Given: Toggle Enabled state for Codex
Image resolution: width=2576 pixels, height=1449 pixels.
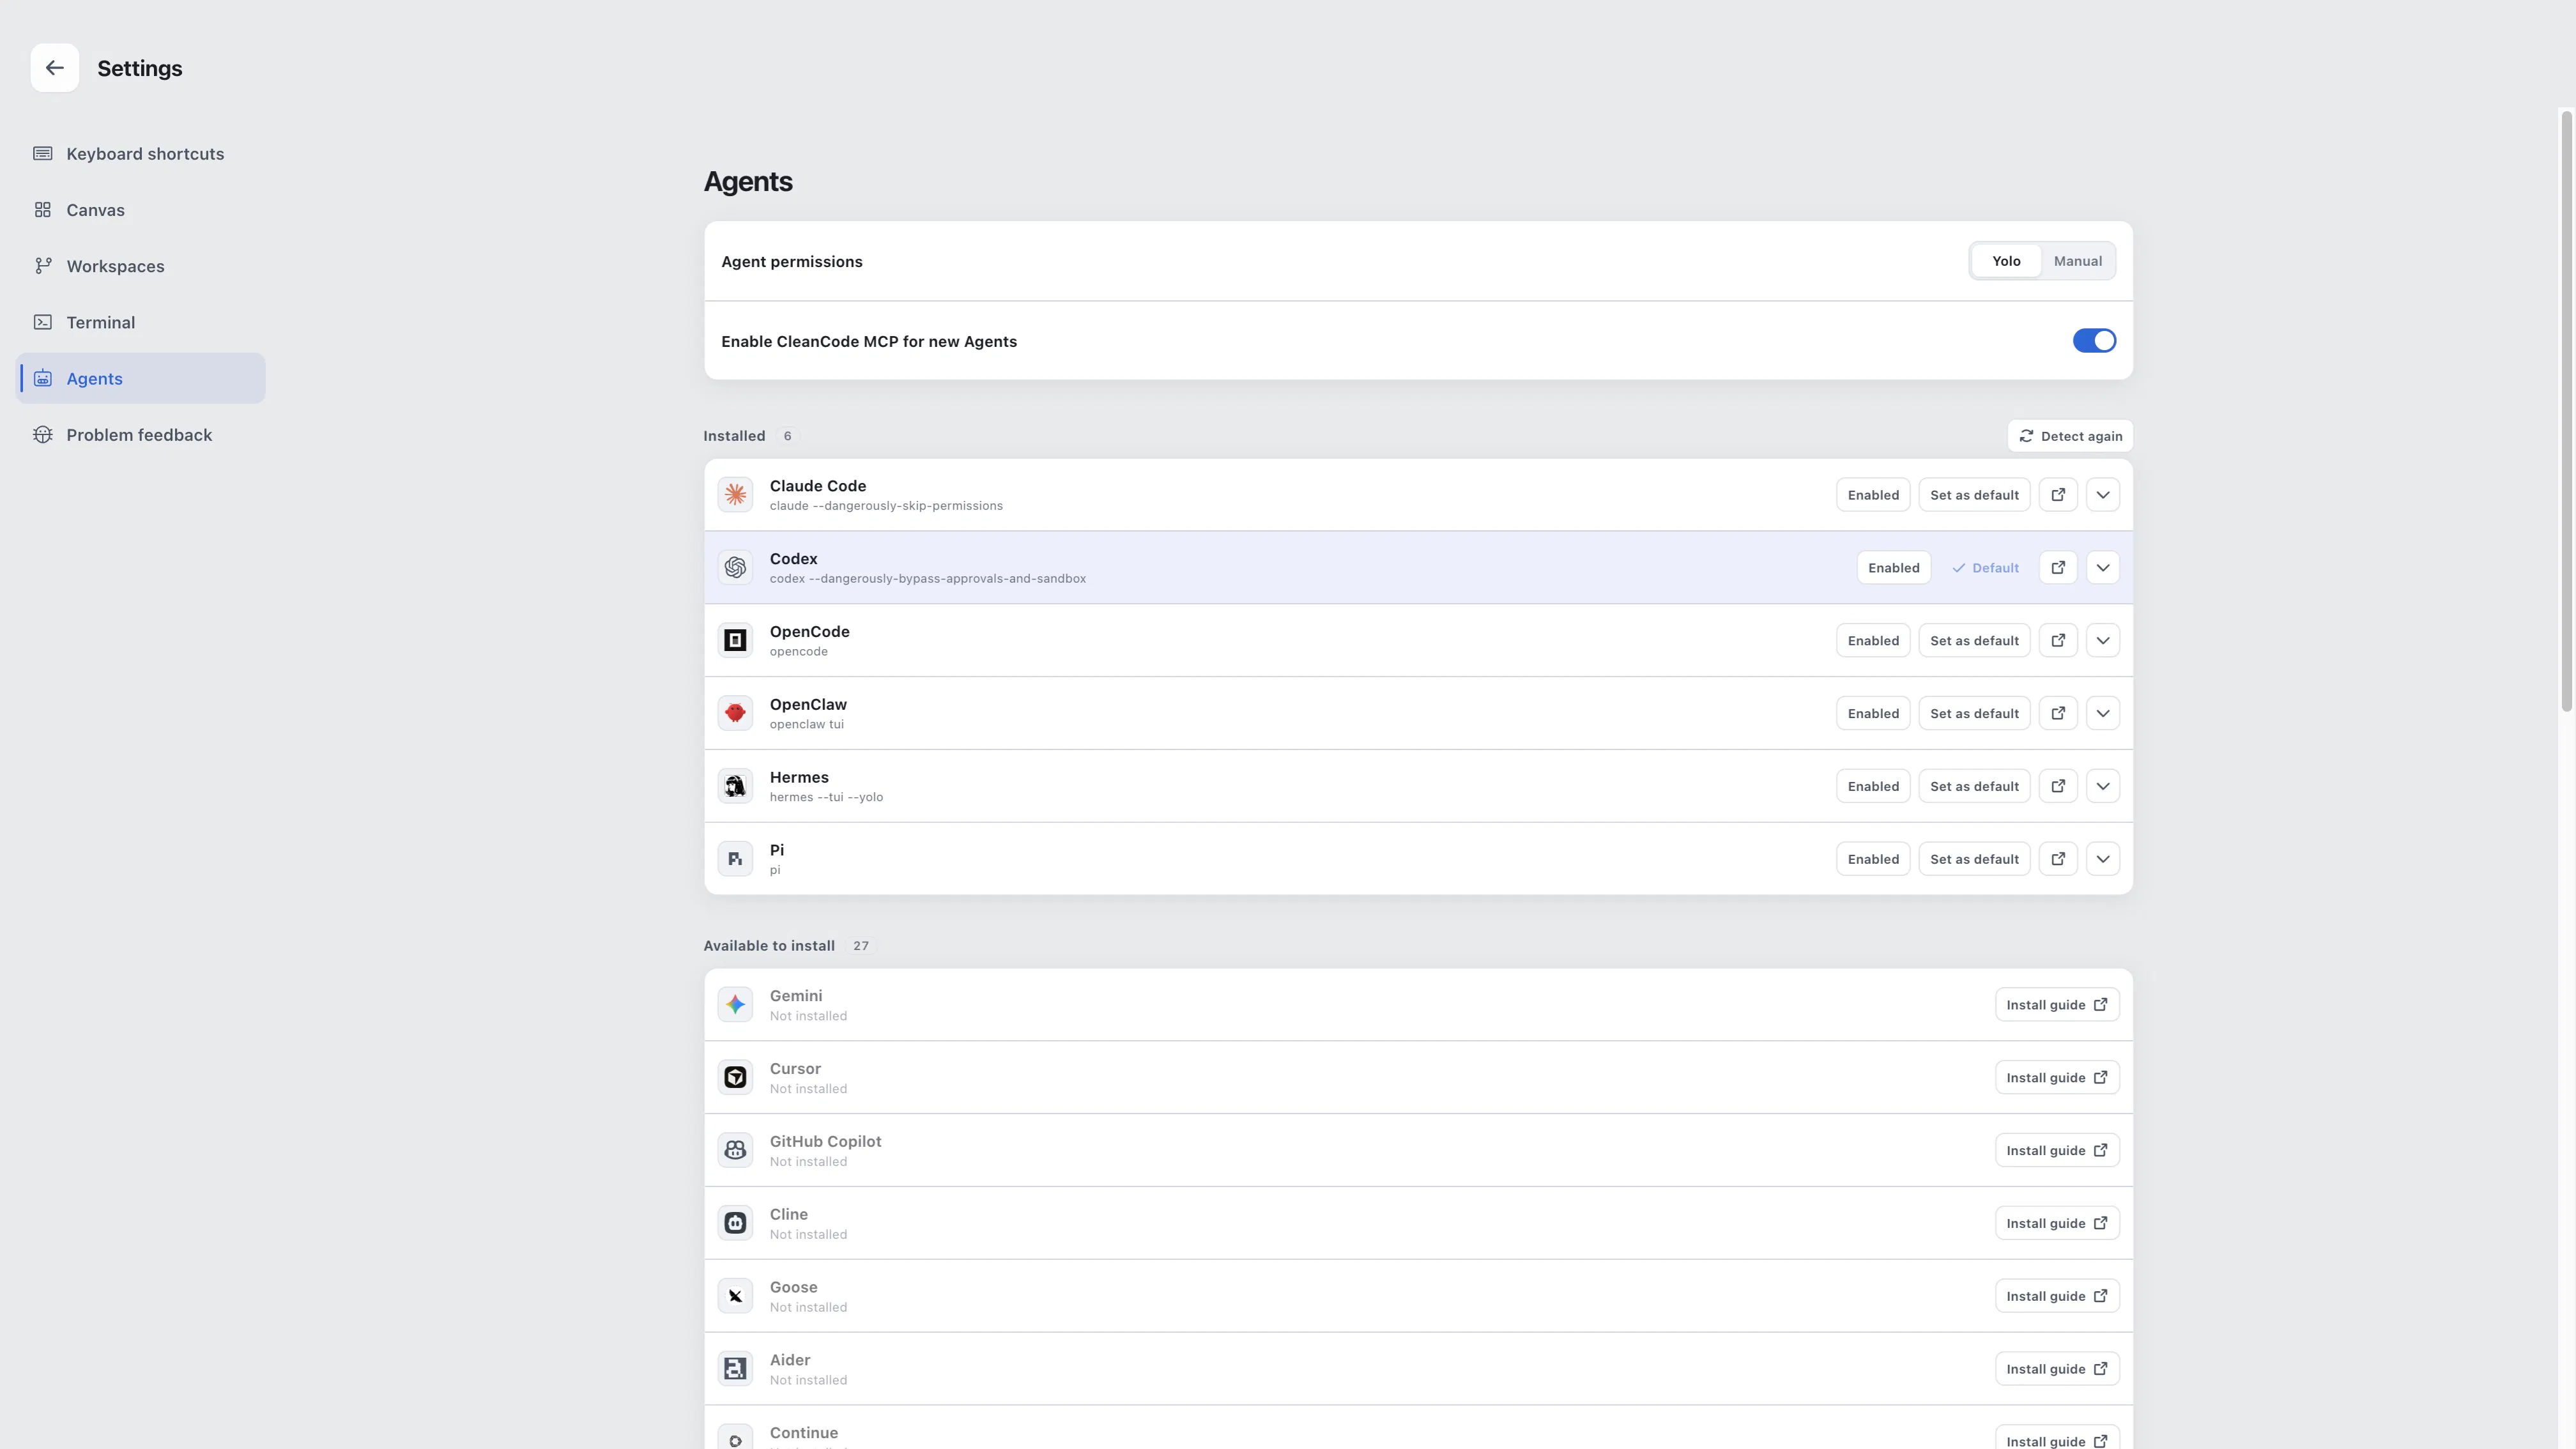Looking at the screenshot, I should (x=1894, y=568).
